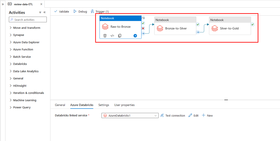The width and height of the screenshot is (280, 141).
Task: Expand the collapsed left pane chevrons
Action: pyautogui.click(x=3, y=4)
